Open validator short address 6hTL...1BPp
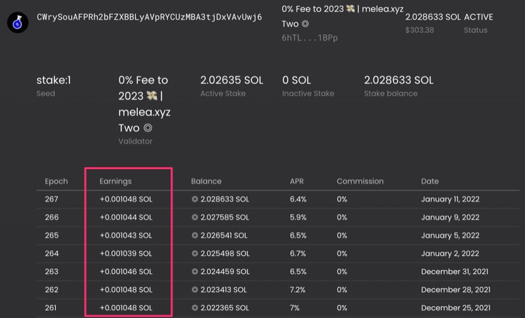The height and width of the screenshot is (318, 525). [309, 38]
